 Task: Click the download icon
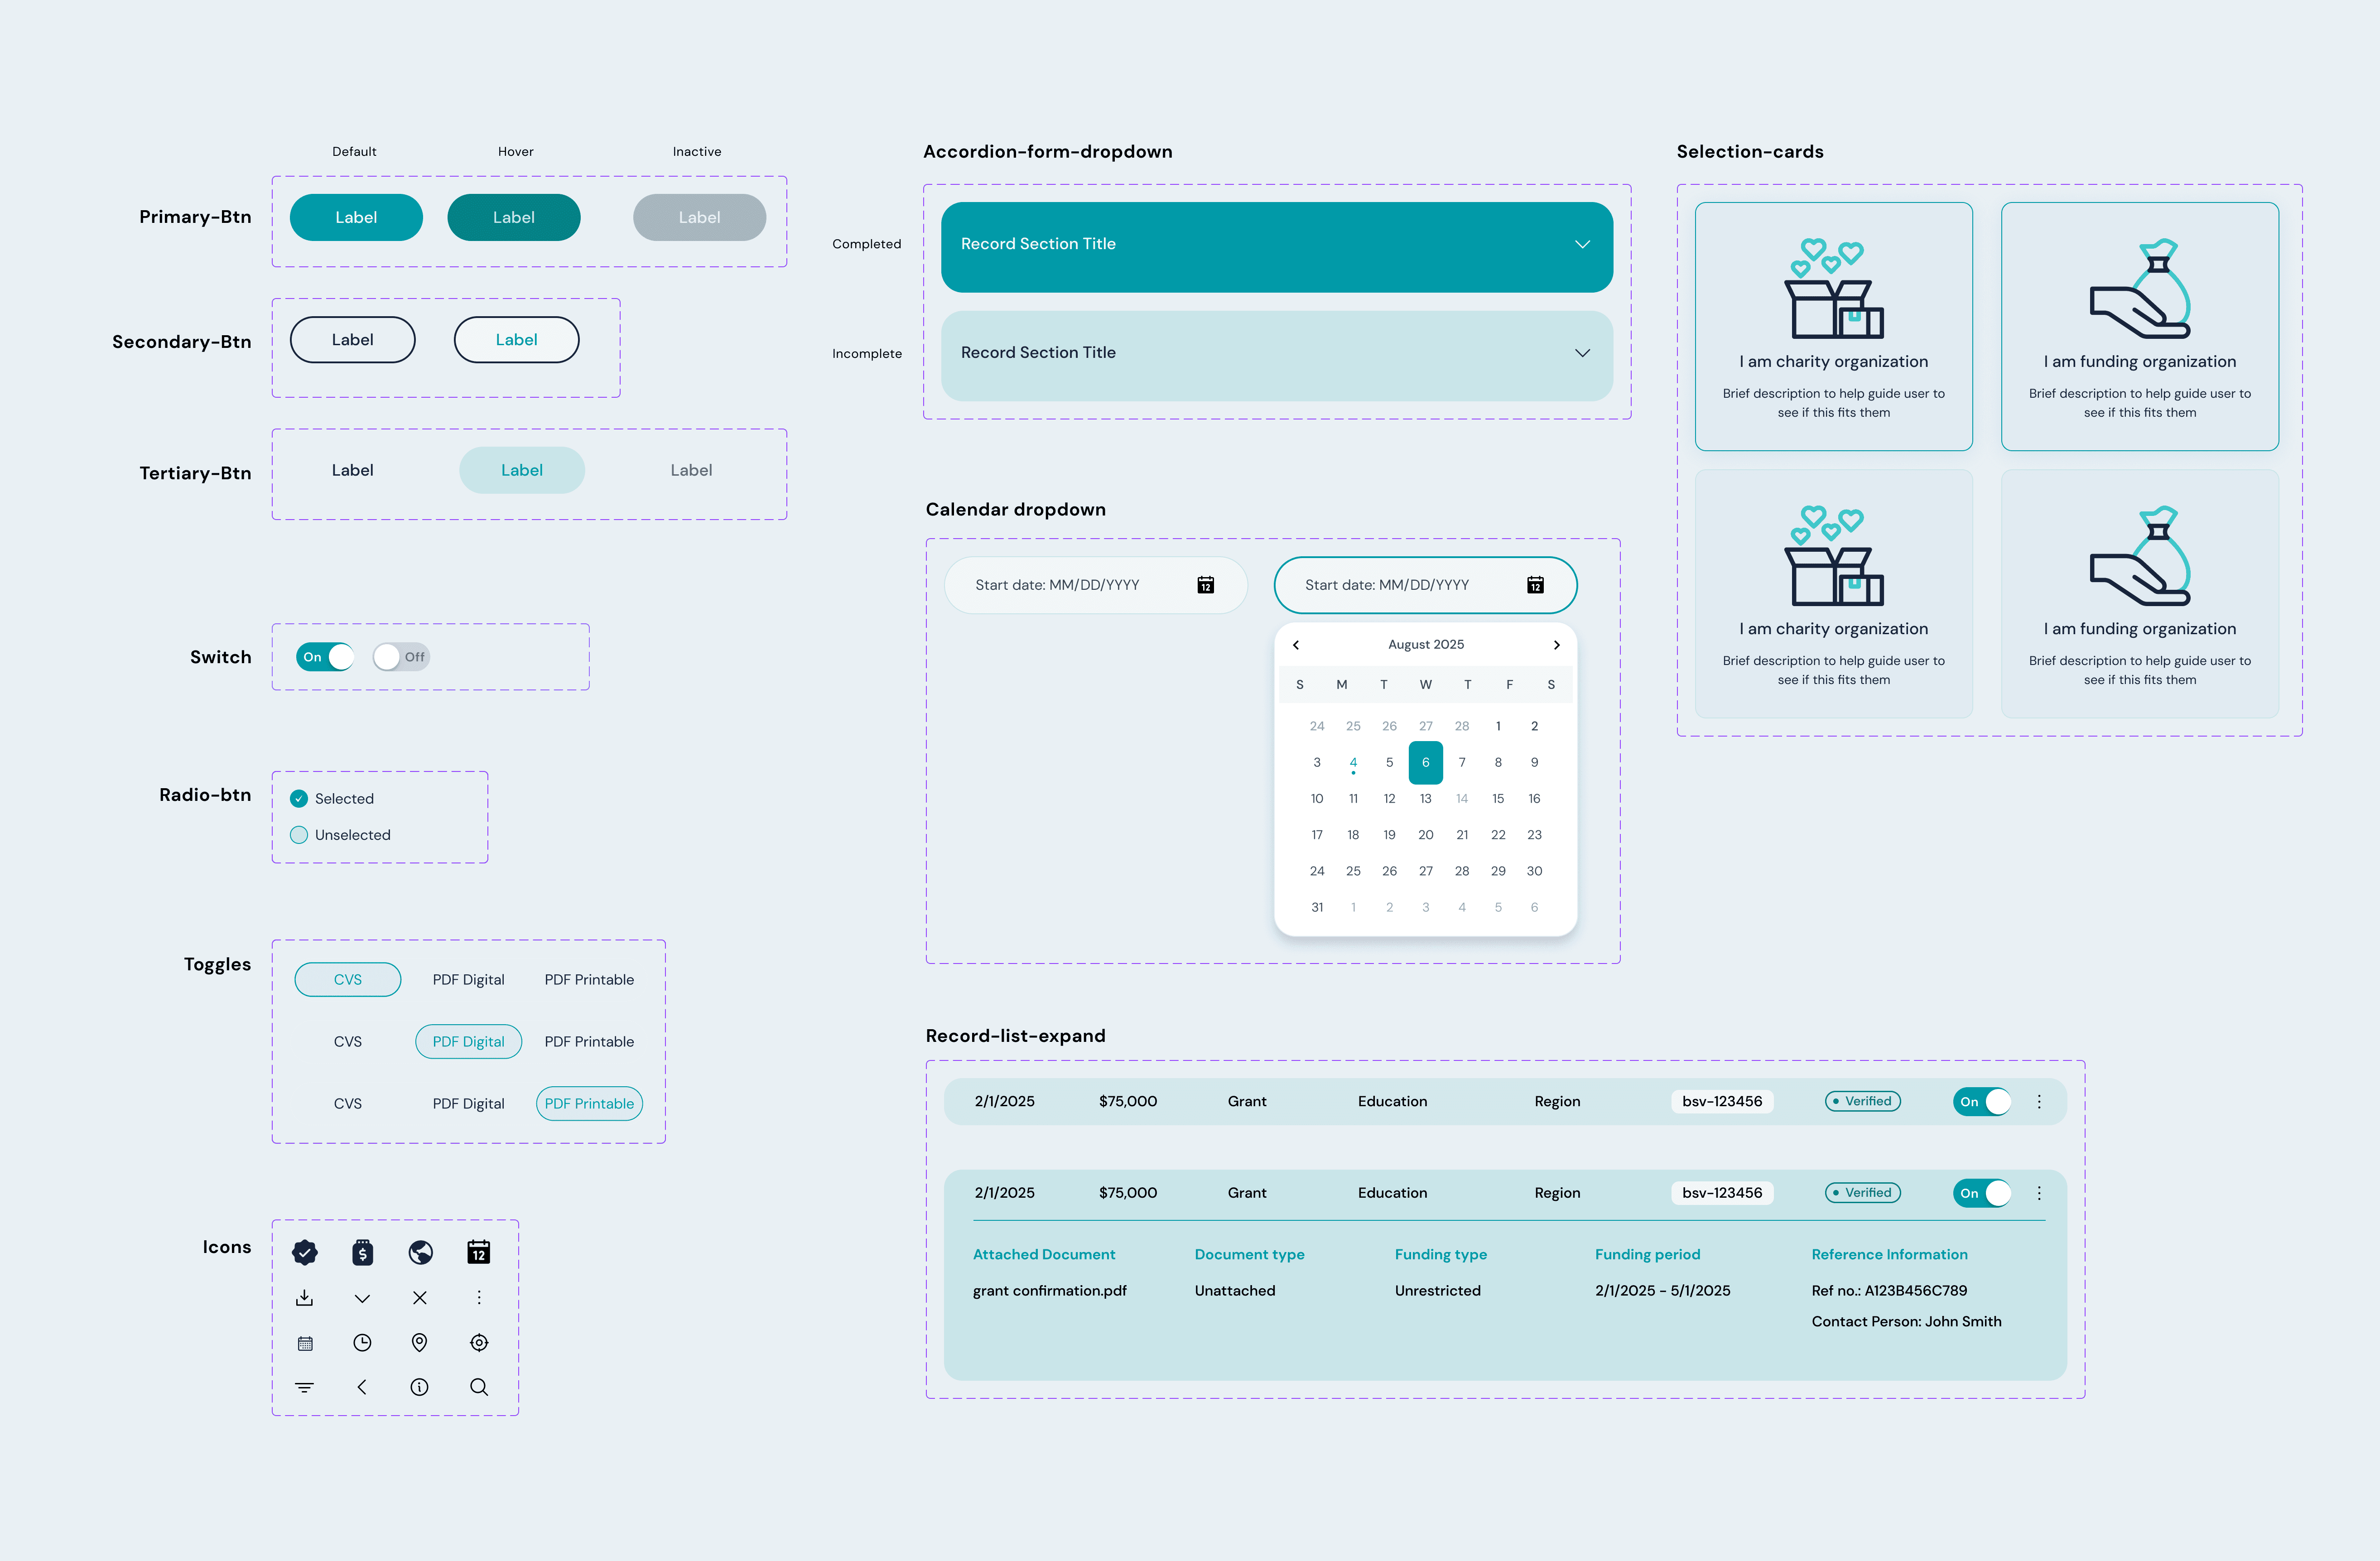coord(305,1298)
